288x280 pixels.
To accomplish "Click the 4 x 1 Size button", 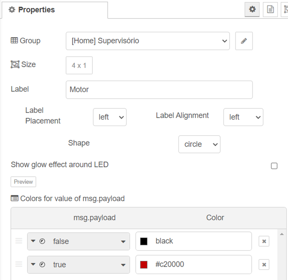I will point(79,65).
